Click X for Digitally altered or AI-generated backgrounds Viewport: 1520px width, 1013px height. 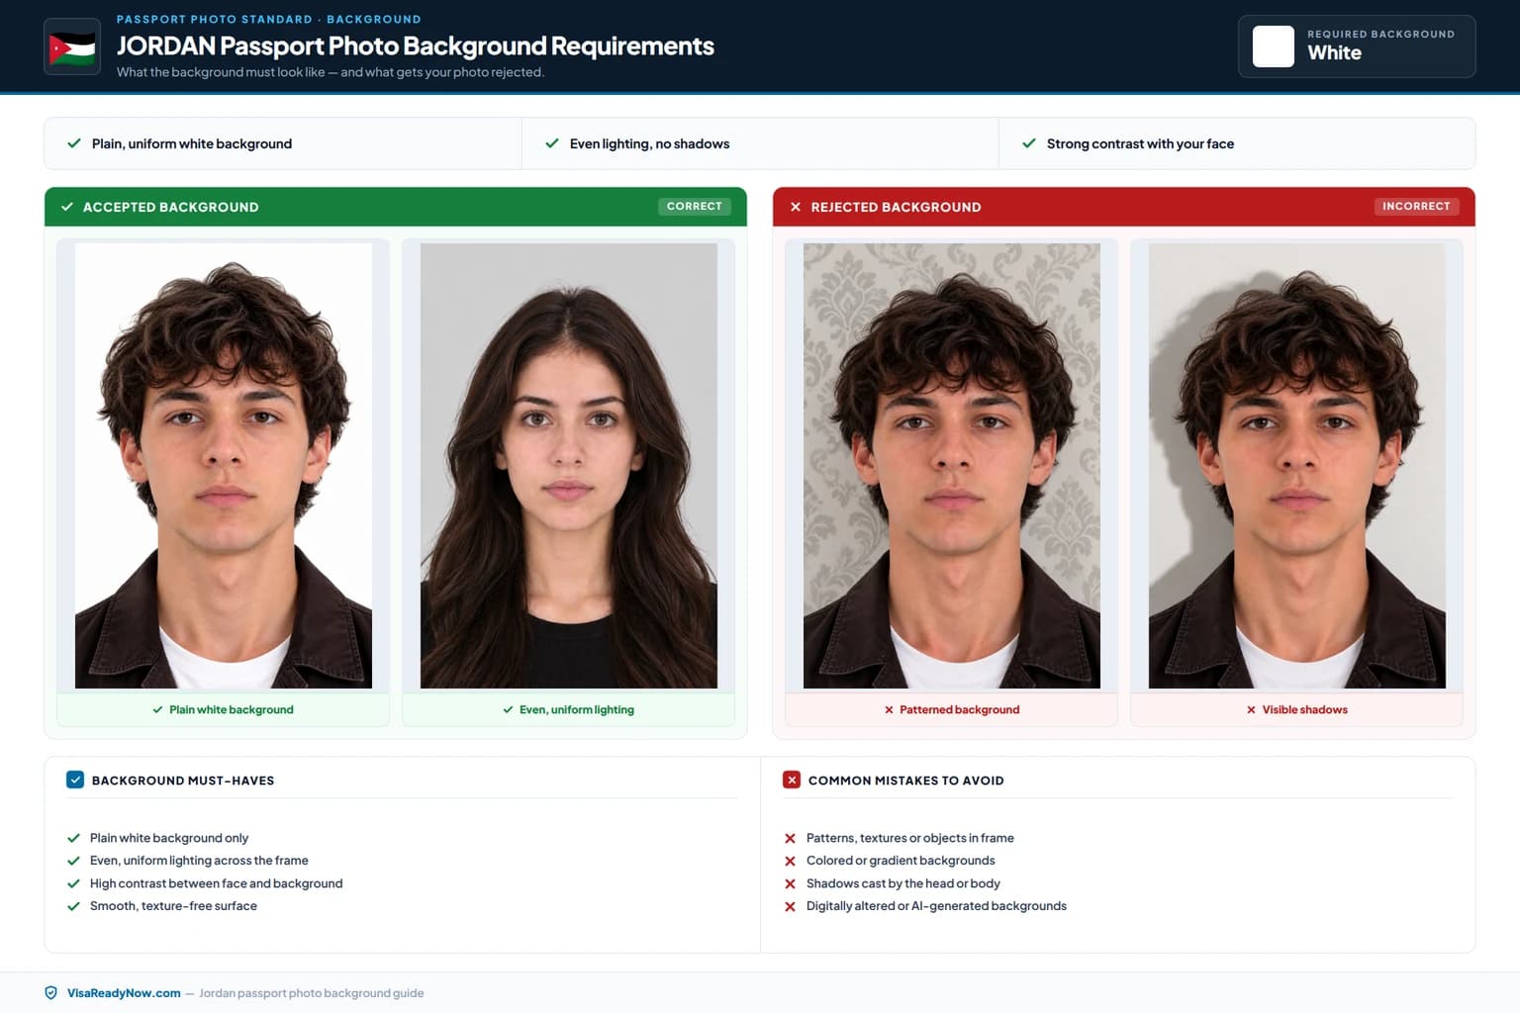pyautogui.click(x=790, y=906)
